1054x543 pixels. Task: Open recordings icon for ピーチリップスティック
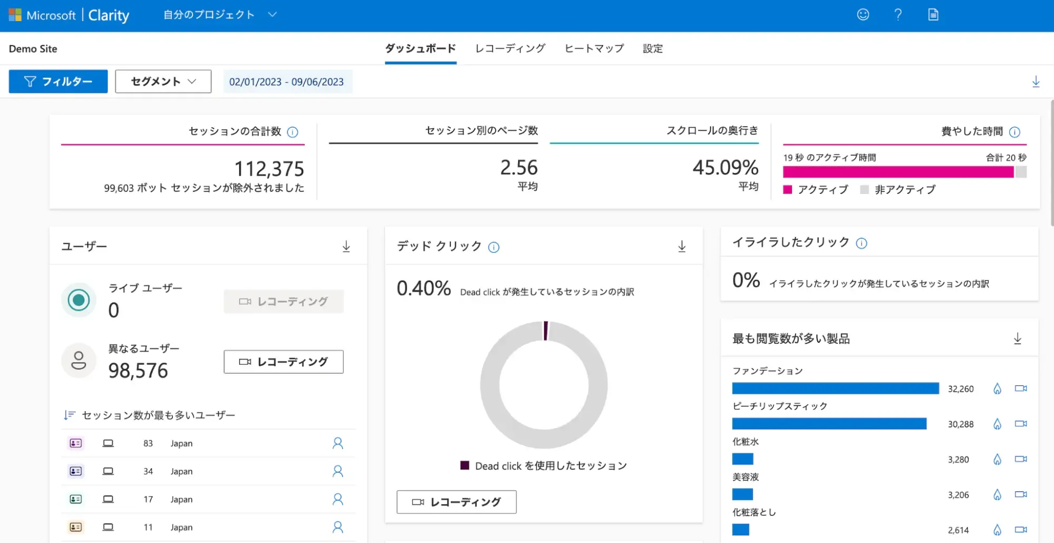pyautogui.click(x=1021, y=423)
